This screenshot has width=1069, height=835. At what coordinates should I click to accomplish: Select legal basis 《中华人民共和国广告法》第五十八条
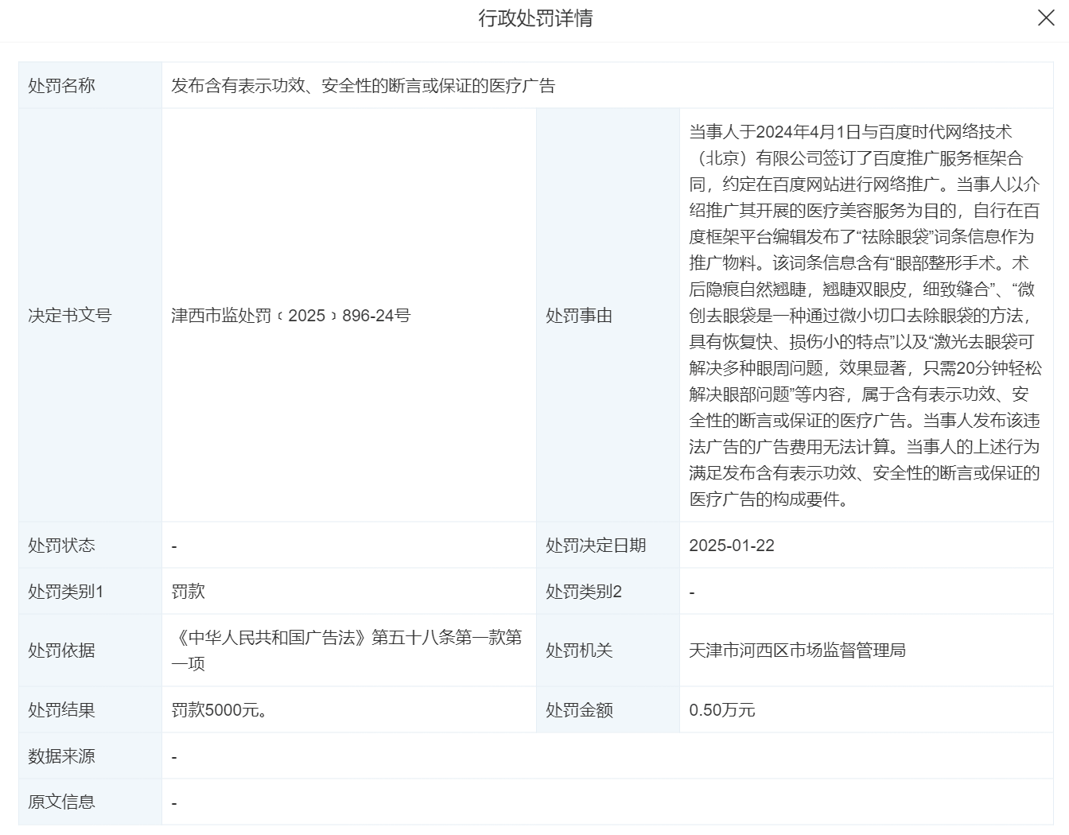pyautogui.click(x=347, y=651)
